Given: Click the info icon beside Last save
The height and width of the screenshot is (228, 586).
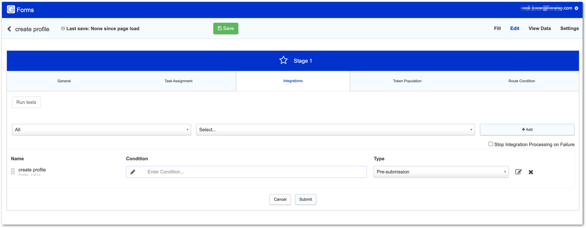Looking at the screenshot, I should point(63,28).
